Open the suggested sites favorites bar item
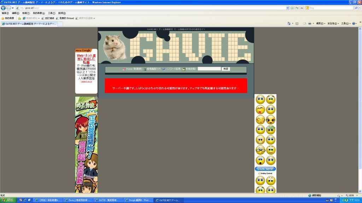362x203 pixels. pos(31,18)
